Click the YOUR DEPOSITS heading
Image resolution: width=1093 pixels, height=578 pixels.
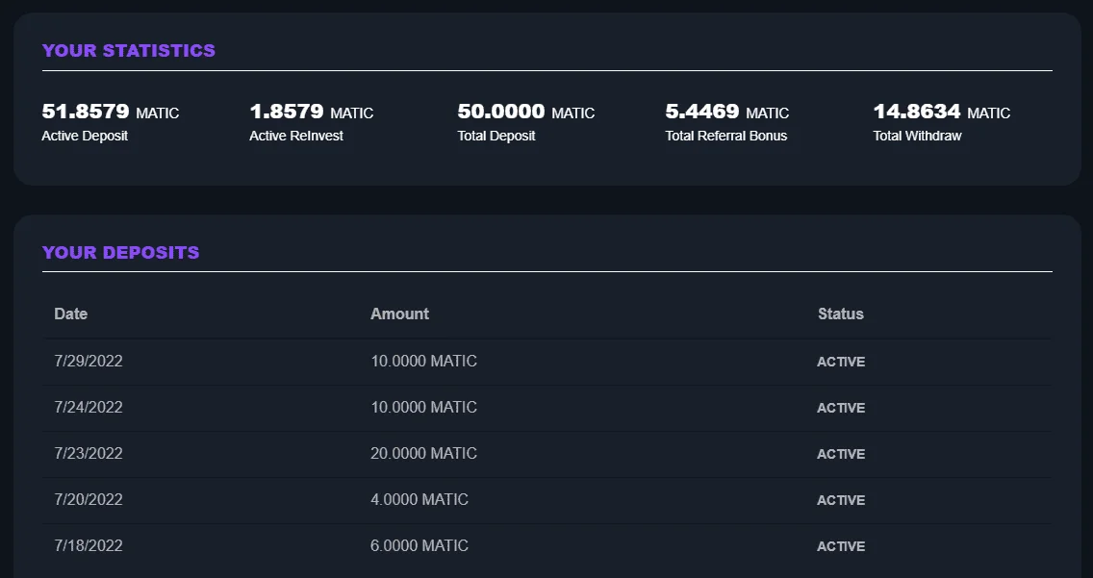120,252
